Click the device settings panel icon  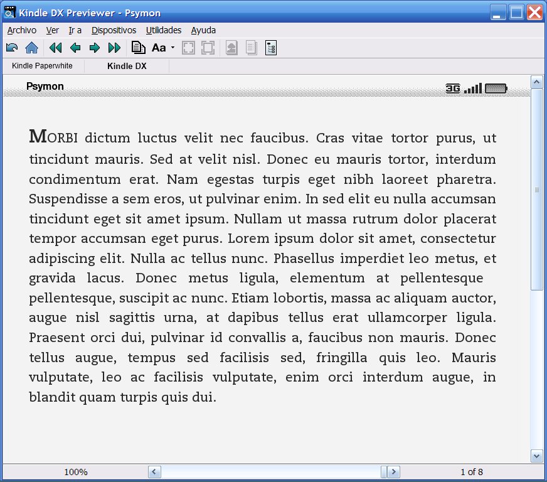click(x=271, y=48)
